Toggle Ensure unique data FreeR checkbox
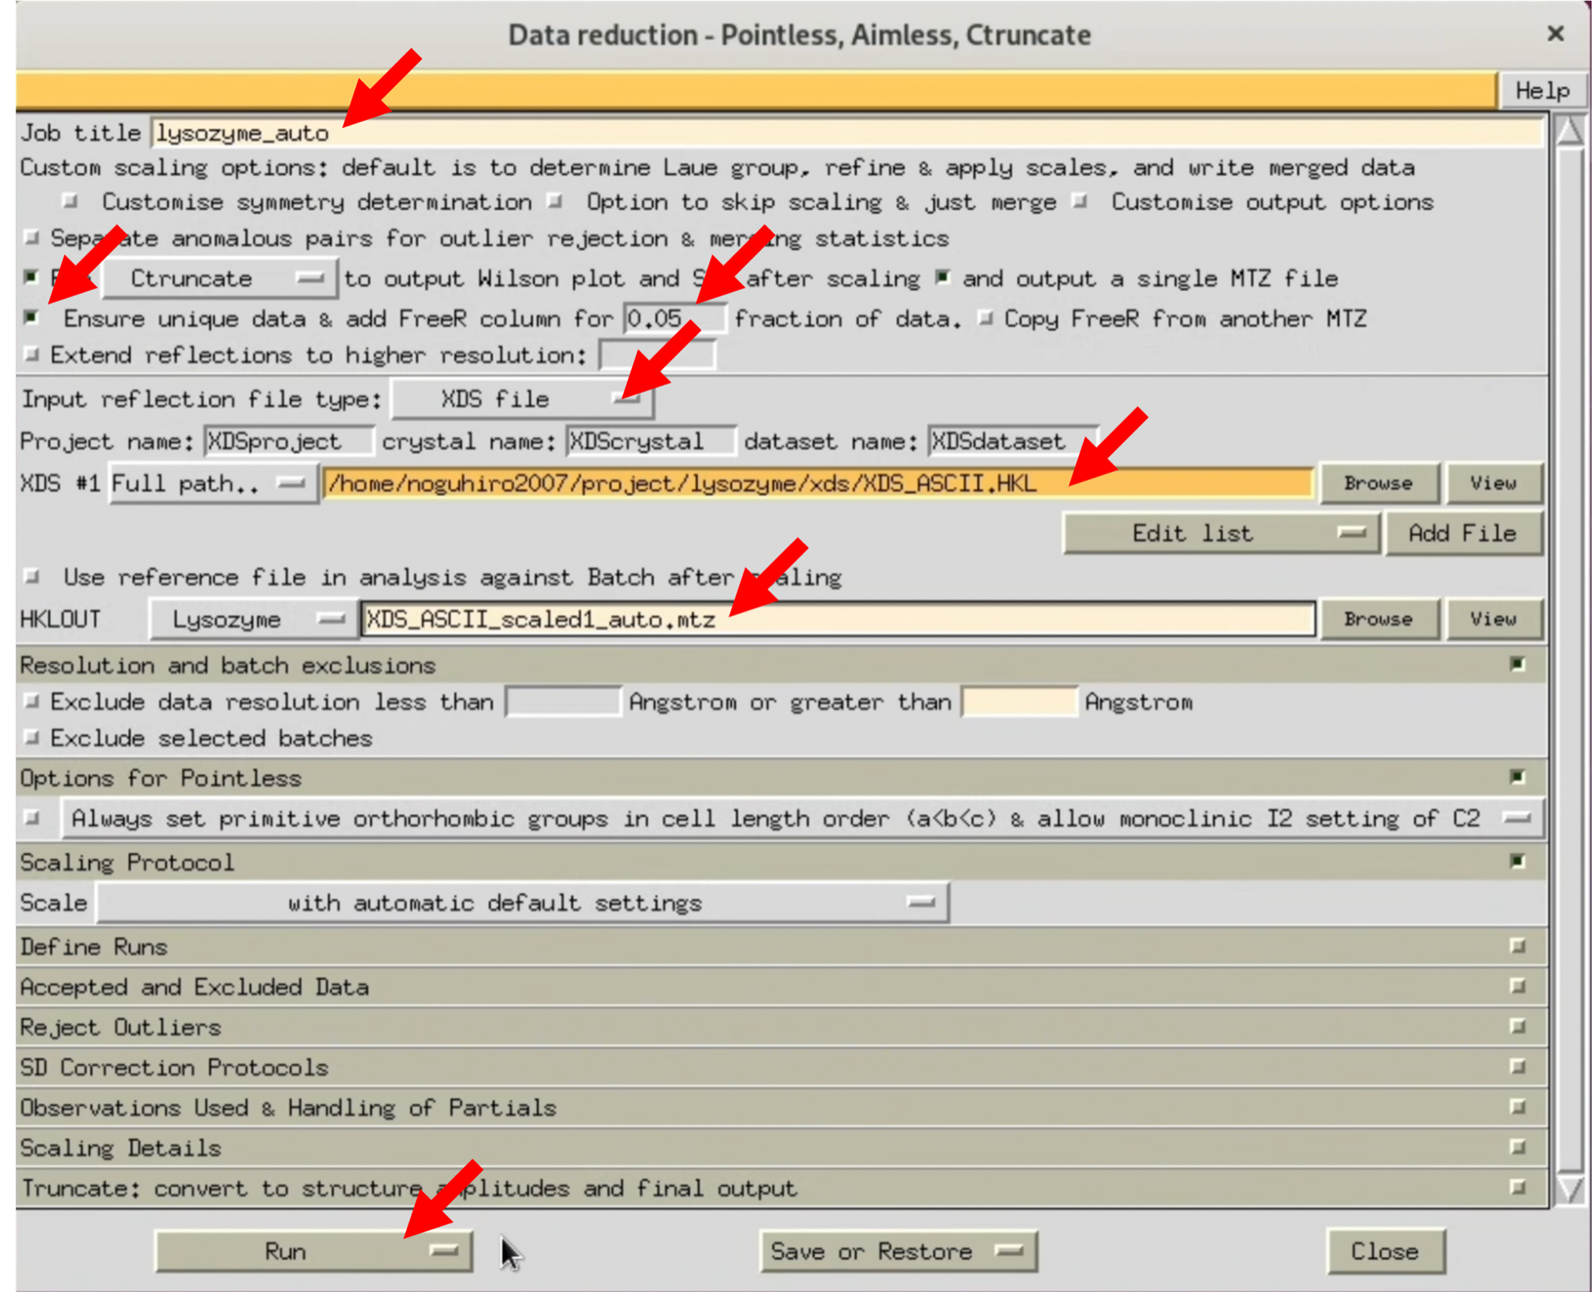 (x=32, y=317)
